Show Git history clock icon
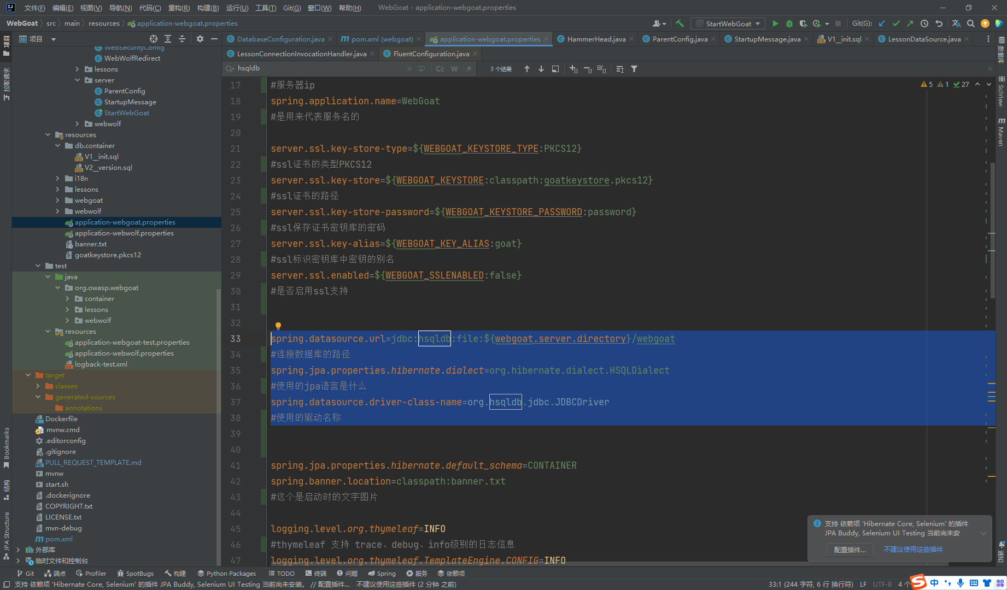The width and height of the screenshot is (1007, 590). (x=924, y=23)
